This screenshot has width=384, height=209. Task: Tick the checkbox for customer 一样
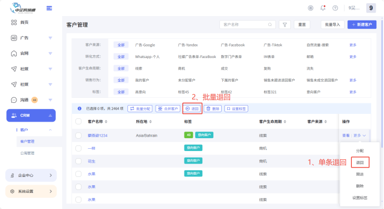tap(78, 148)
